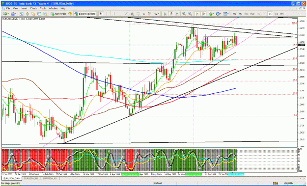Screen dimensions: 307x186
Task: Select the arrow cursor tool
Action: coord(101,14)
